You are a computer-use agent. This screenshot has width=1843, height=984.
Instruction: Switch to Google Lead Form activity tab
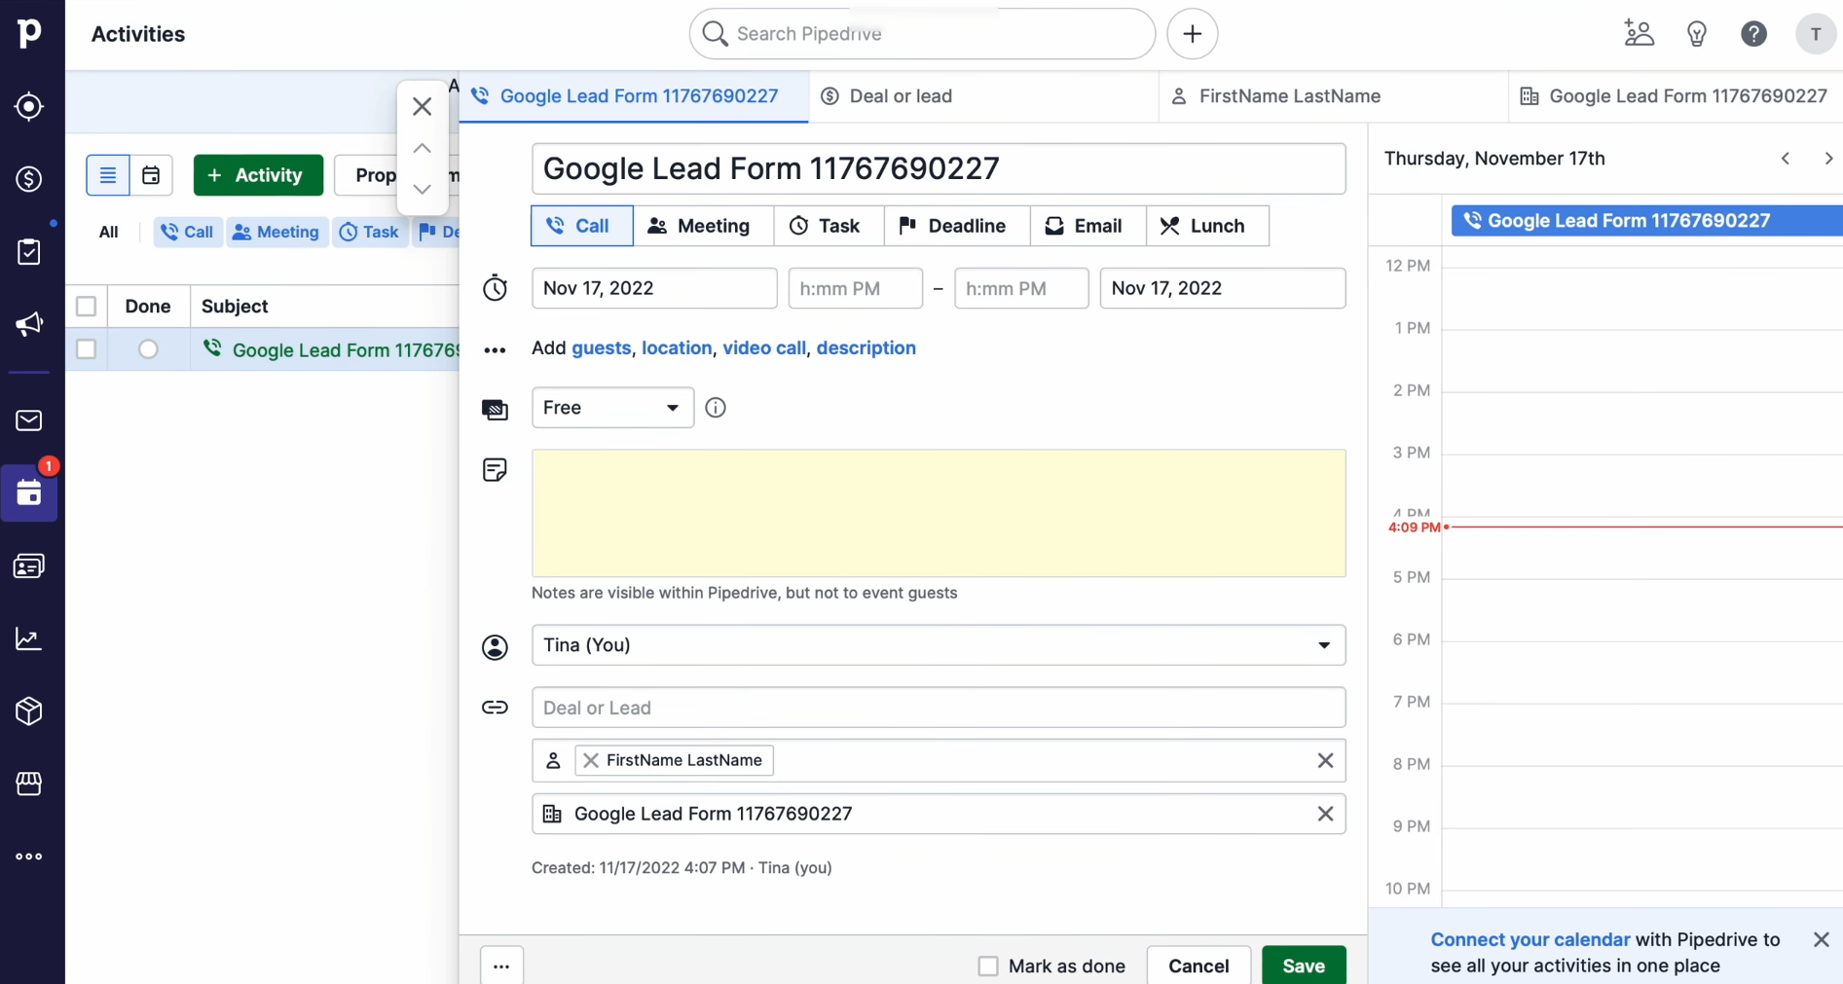coord(634,96)
